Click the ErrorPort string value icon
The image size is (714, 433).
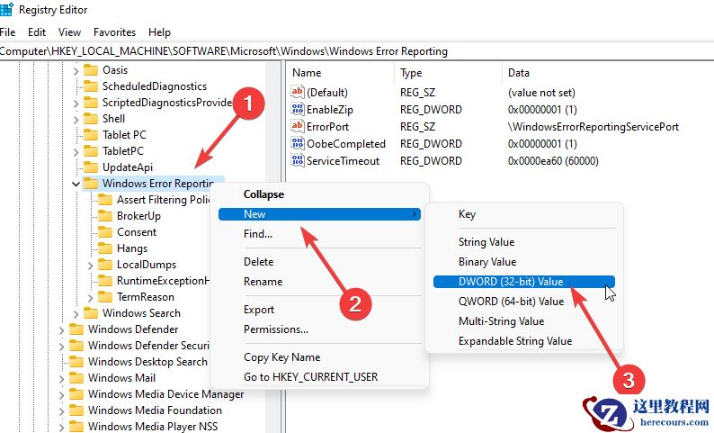tap(299, 127)
